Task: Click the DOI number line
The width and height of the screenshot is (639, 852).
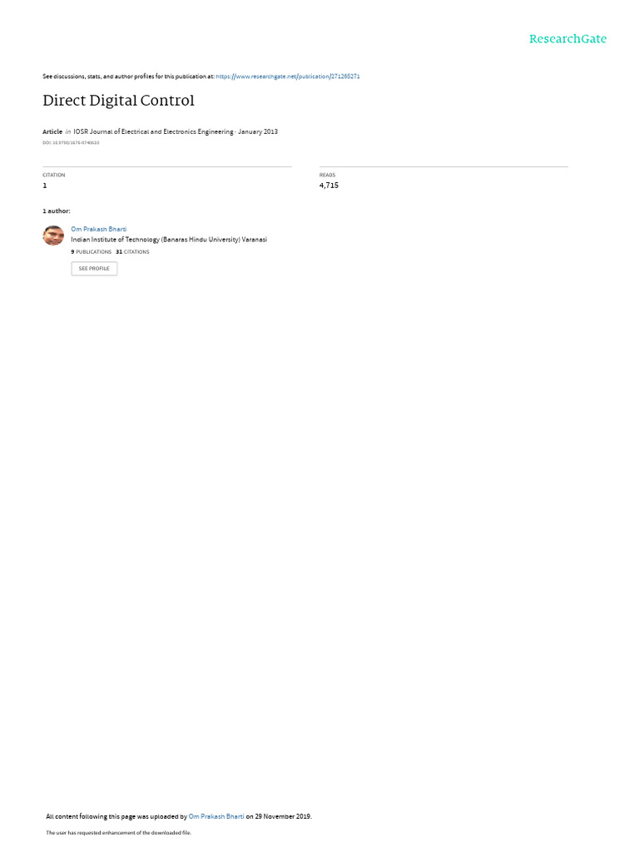Action: click(71, 143)
